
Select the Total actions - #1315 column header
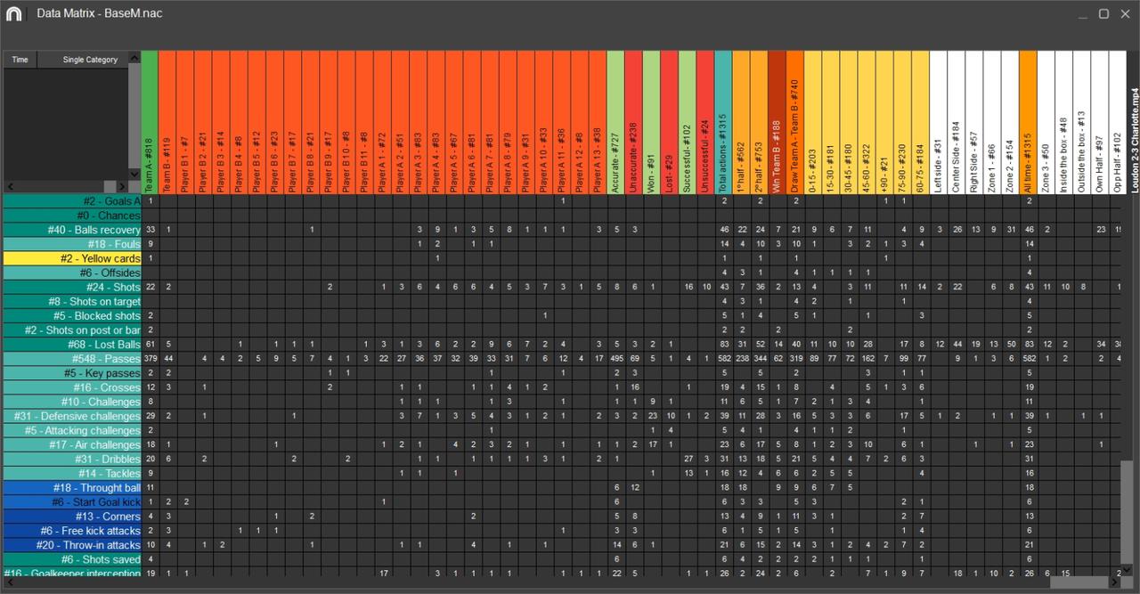pos(723,122)
